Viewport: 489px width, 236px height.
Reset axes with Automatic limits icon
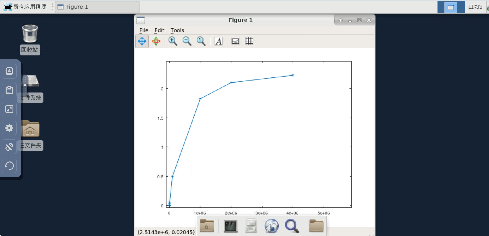(201, 41)
